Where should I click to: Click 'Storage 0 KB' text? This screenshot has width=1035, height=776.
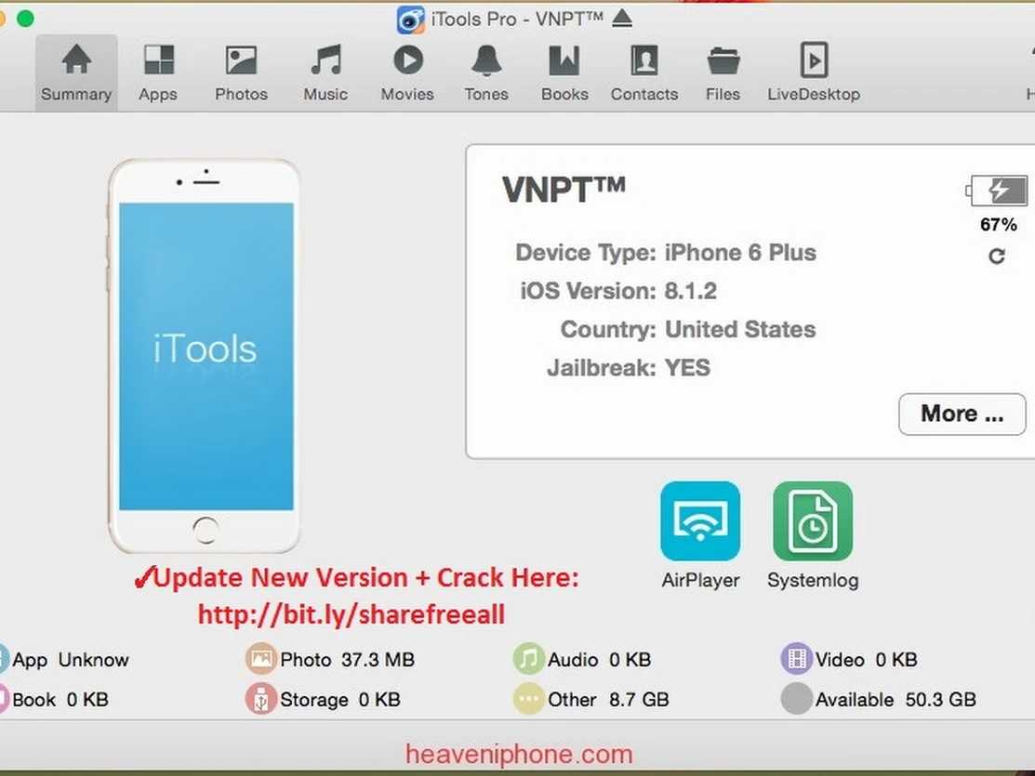(x=340, y=700)
